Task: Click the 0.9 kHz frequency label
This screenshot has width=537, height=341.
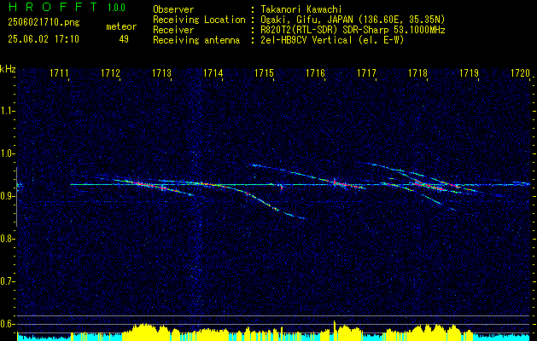Action: pyautogui.click(x=7, y=196)
